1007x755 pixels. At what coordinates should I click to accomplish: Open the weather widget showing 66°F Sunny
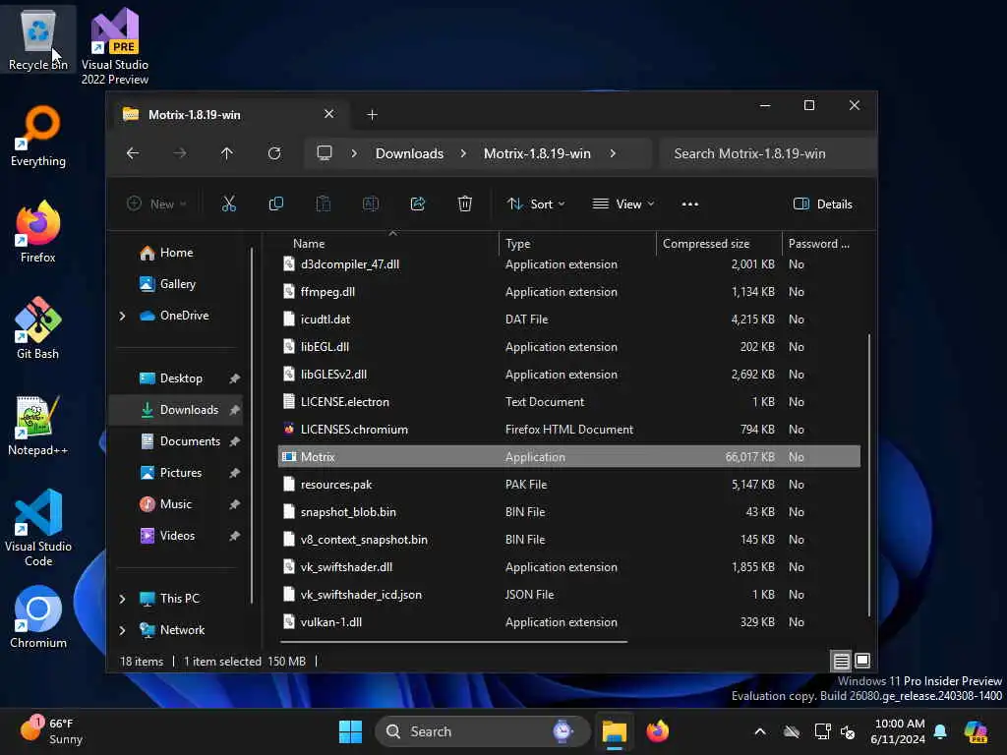[x=51, y=731]
